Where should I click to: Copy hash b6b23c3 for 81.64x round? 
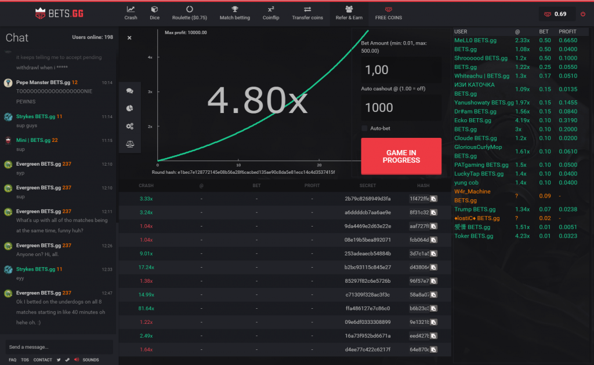click(x=433, y=308)
